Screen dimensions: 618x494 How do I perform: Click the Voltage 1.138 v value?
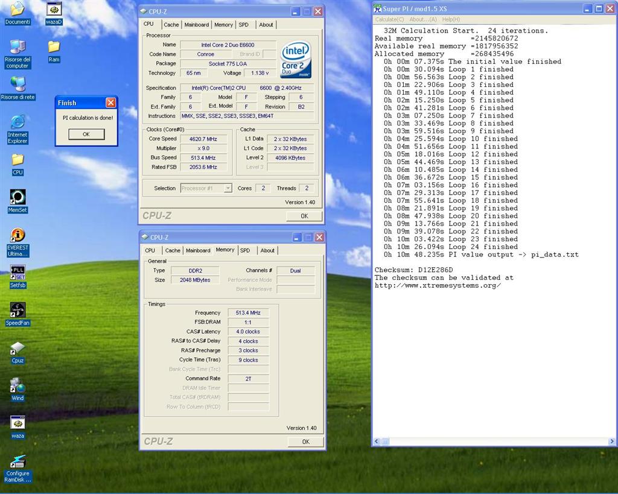point(260,73)
